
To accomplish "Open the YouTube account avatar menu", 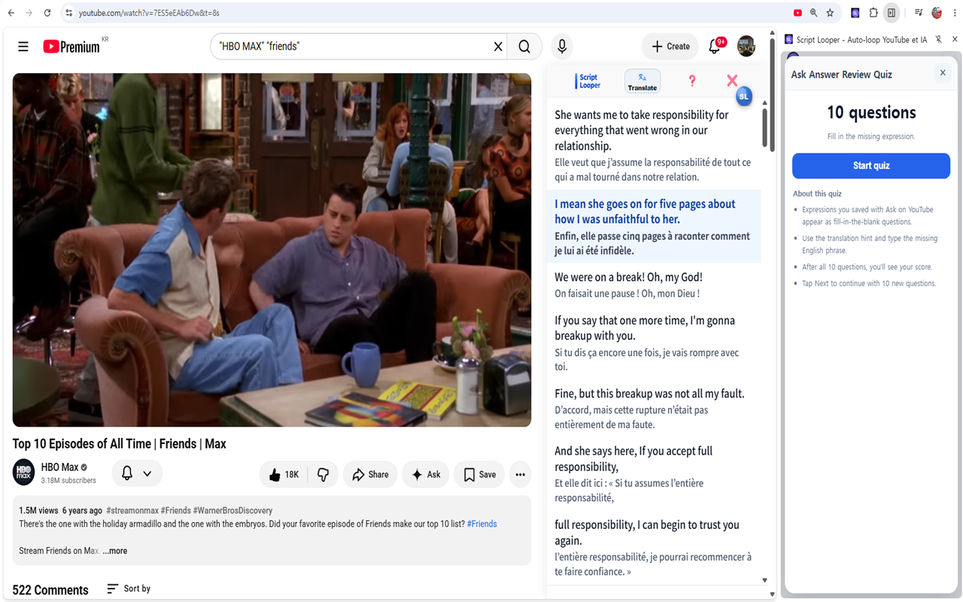I will tap(746, 47).
